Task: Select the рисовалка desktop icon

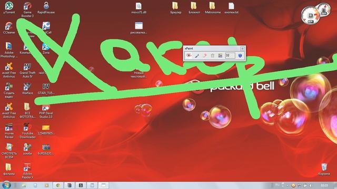Action: (x=138, y=28)
